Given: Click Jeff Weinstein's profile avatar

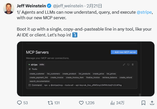Looking at the screenshot, I should click(x=9, y=9).
